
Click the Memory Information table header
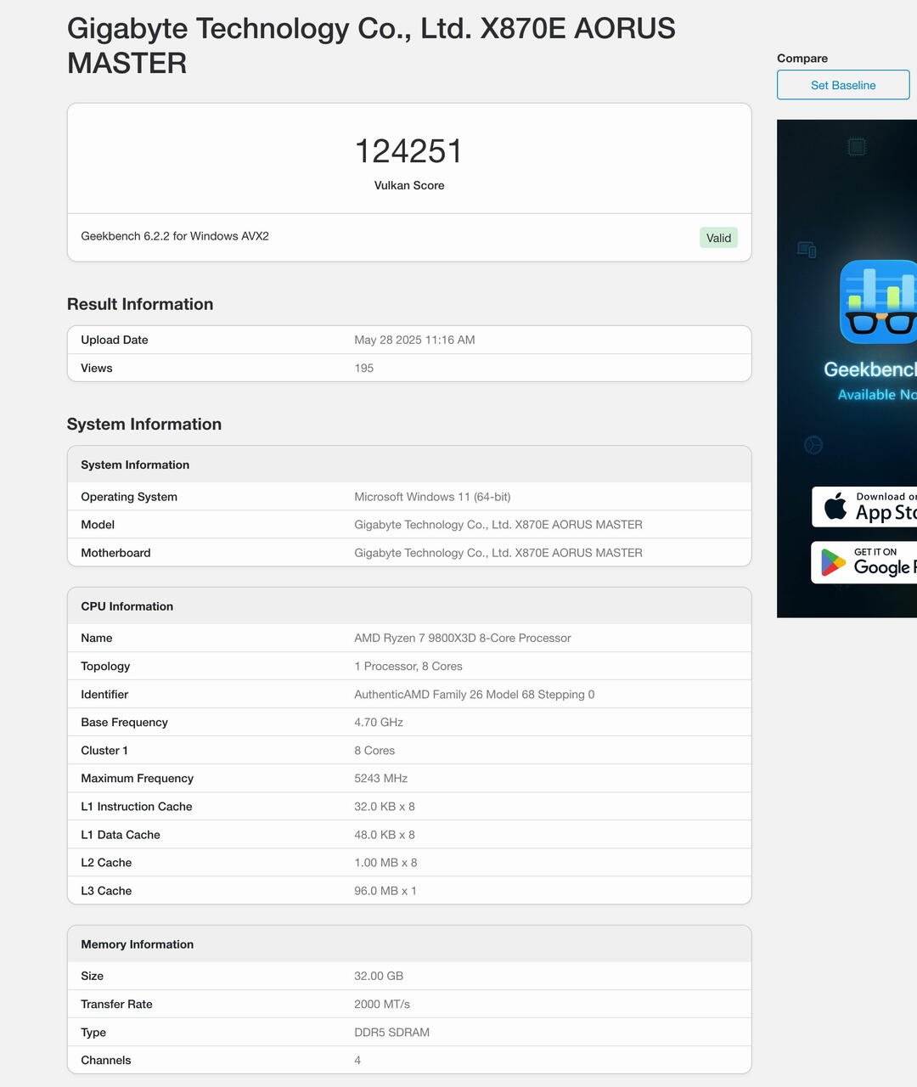pos(409,944)
